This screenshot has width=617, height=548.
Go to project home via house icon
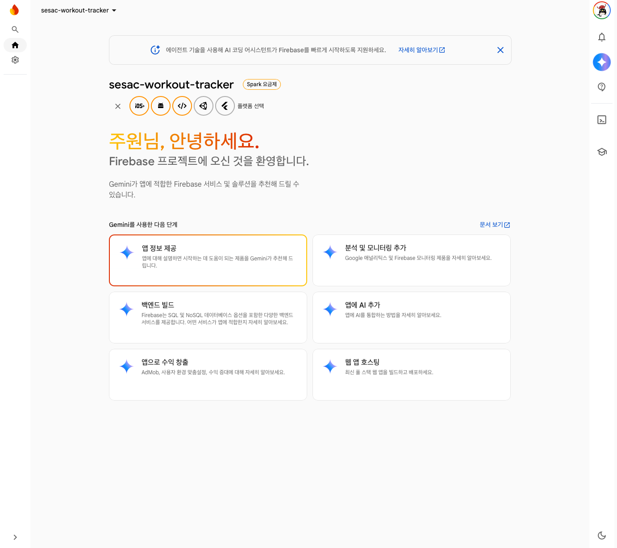pos(15,45)
